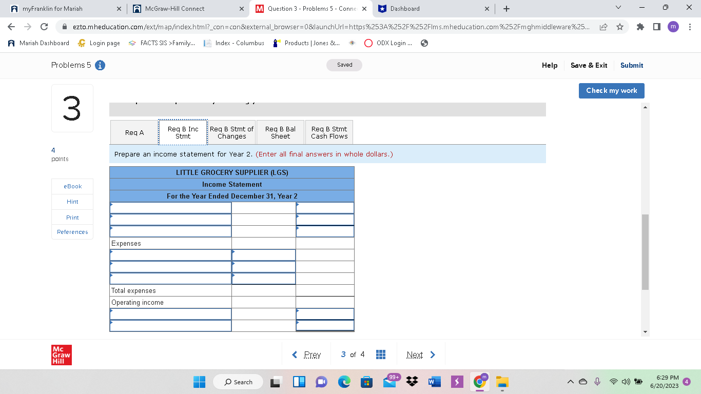Open Microsoft Edge from the taskbar
The width and height of the screenshot is (701, 394).
point(344,382)
